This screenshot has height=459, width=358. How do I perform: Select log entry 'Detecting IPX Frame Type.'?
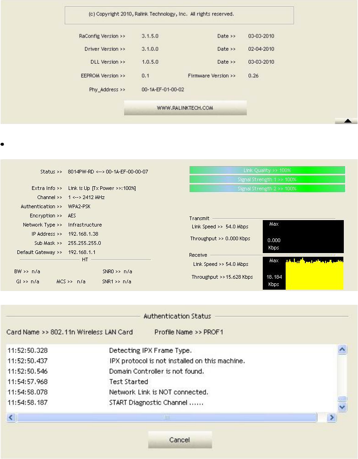150,351
